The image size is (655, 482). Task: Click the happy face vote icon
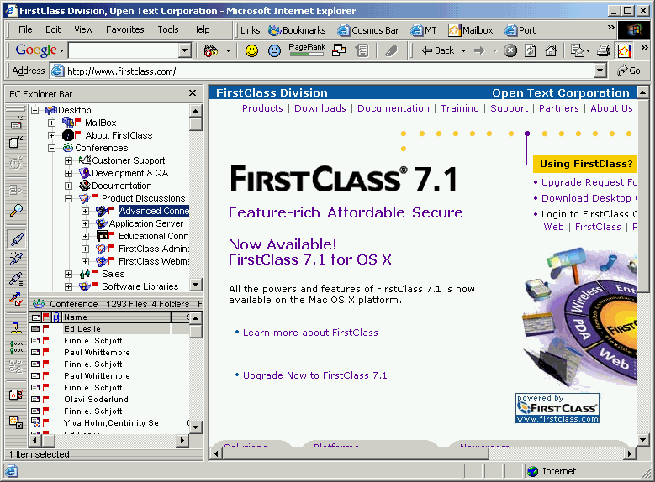coord(251,50)
